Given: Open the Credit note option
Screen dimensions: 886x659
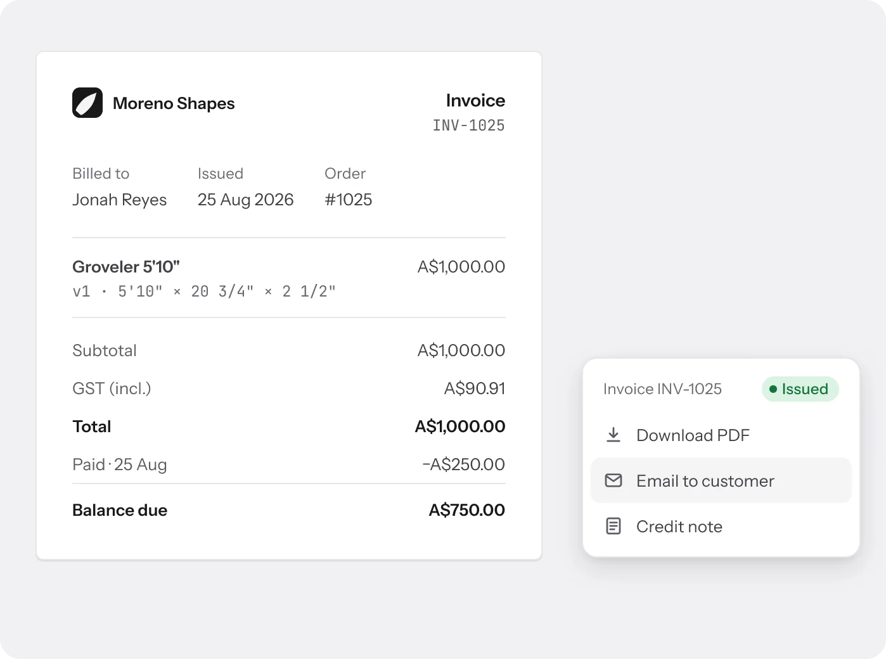Looking at the screenshot, I should pyautogui.click(x=721, y=526).
